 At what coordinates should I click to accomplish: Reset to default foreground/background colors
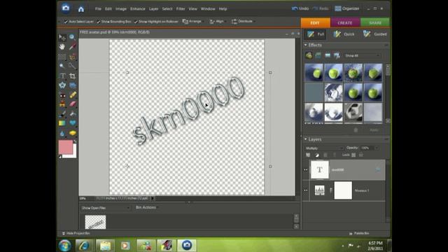click(x=60, y=157)
